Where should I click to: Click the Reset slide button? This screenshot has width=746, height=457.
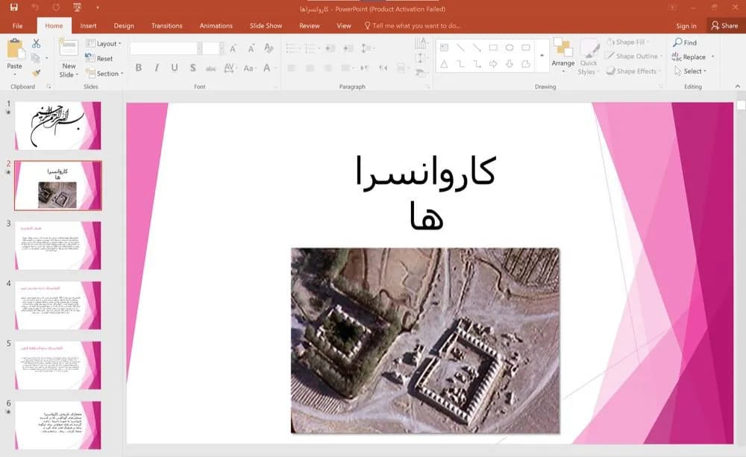[x=99, y=58]
